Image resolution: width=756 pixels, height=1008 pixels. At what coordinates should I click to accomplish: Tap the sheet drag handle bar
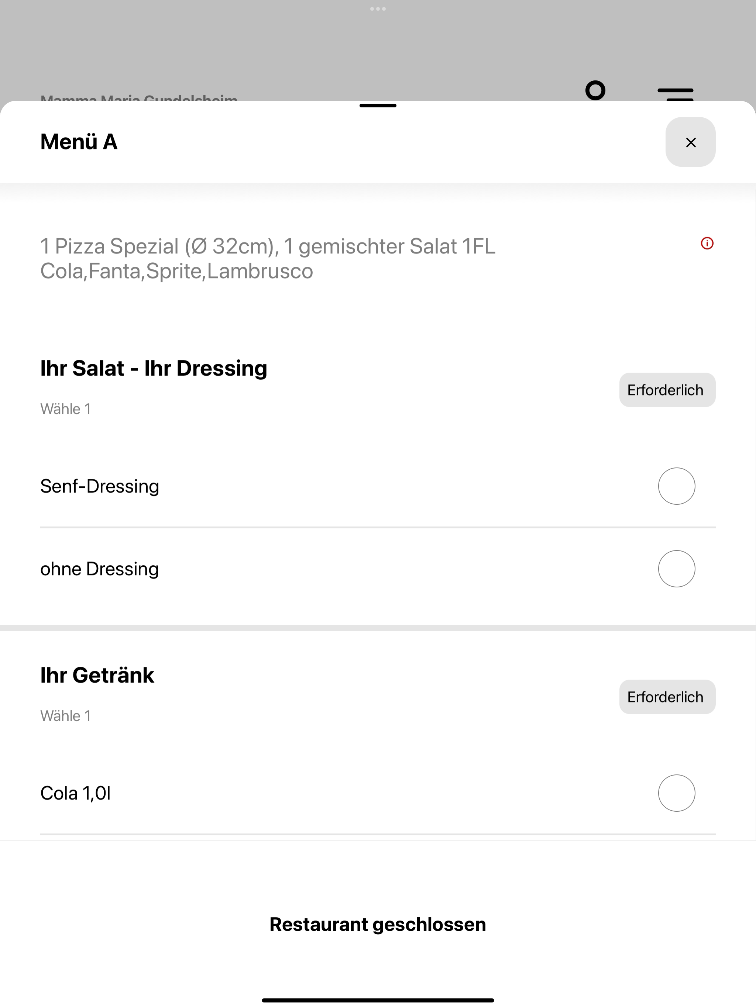click(x=378, y=106)
